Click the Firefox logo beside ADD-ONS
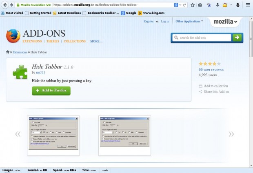Viewport: 253px width, 173px height. point(13,36)
